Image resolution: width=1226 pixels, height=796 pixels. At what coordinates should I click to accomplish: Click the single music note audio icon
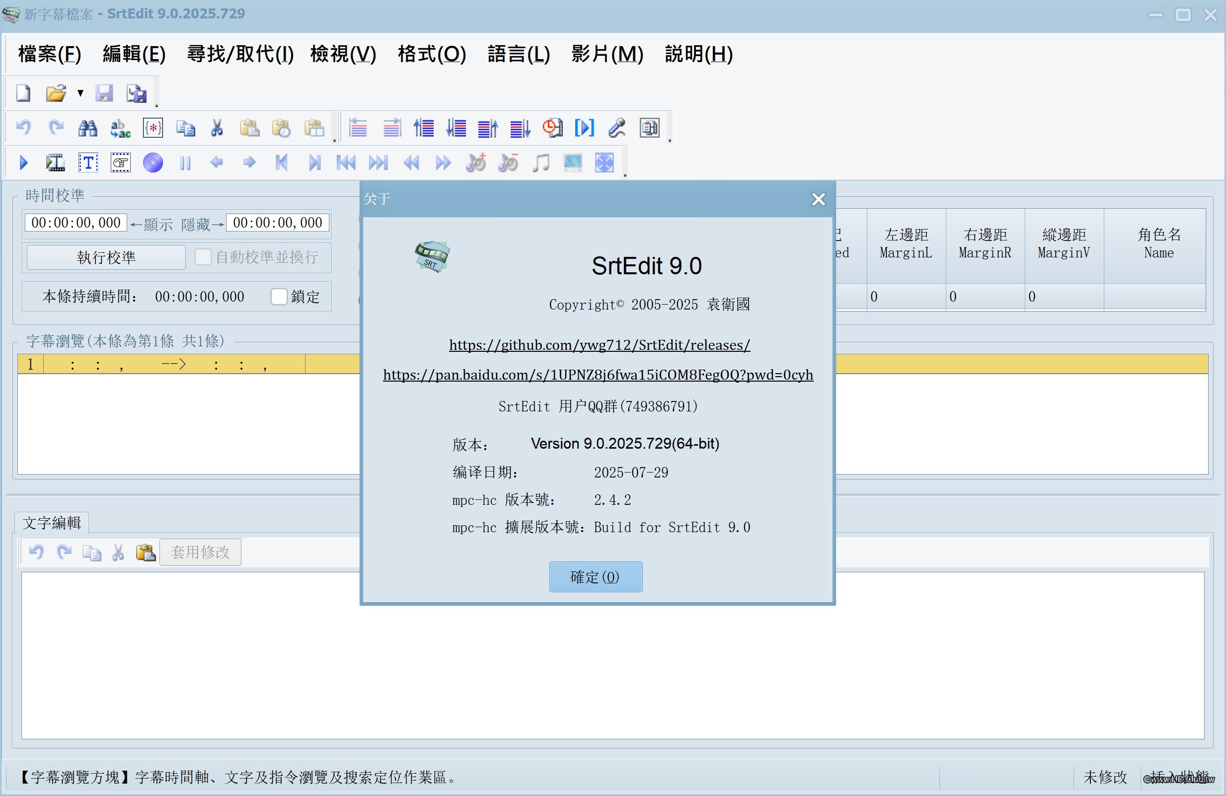(x=540, y=163)
